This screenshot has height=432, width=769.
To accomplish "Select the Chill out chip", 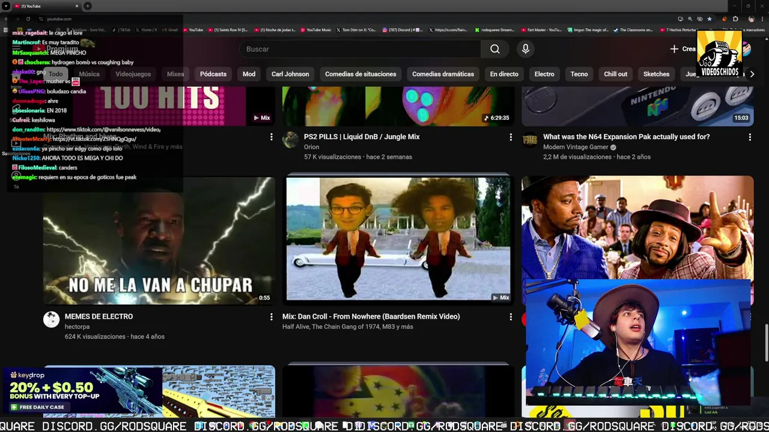I will click(615, 74).
